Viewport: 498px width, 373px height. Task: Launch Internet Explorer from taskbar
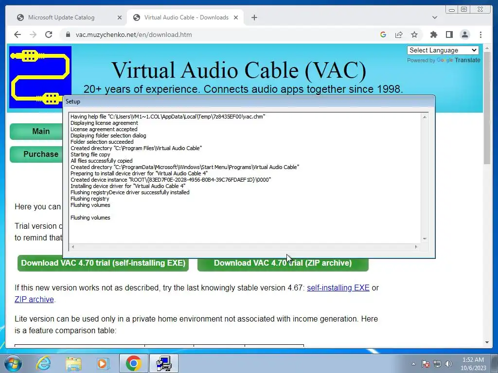point(43,363)
